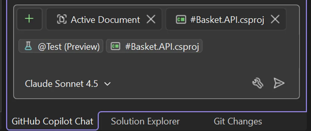This screenshot has height=131, width=311.
Task: Click the top #Basket.API.csproj chip label
Action: [227, 20]
